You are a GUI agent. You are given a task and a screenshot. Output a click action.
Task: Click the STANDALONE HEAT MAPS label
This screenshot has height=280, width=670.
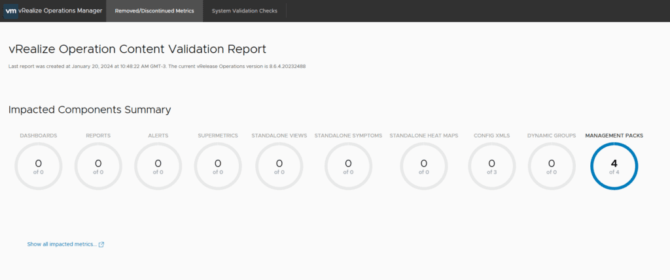424,136
